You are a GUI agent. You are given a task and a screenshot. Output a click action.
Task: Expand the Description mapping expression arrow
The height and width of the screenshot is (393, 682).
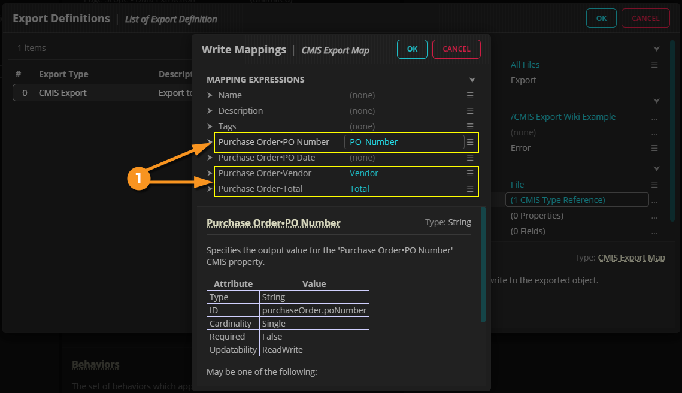tap(210, 111)
